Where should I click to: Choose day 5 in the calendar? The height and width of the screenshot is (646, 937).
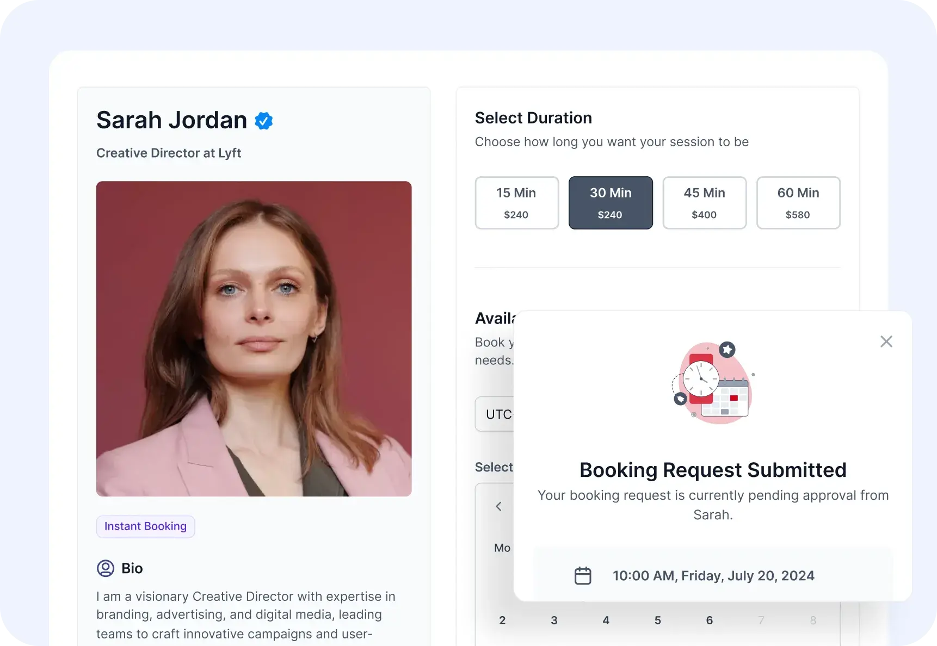657,620
